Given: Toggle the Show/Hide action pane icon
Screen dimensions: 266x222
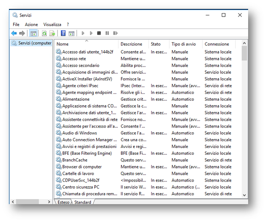Looking at the screenshot, I should [72, 33].
